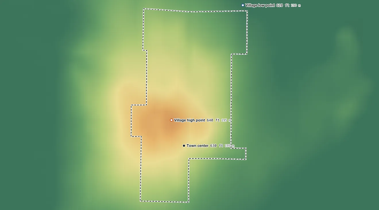379x210 pixels.
Task: Click the '640 ft' elevation value
Action: click(213, 120)
